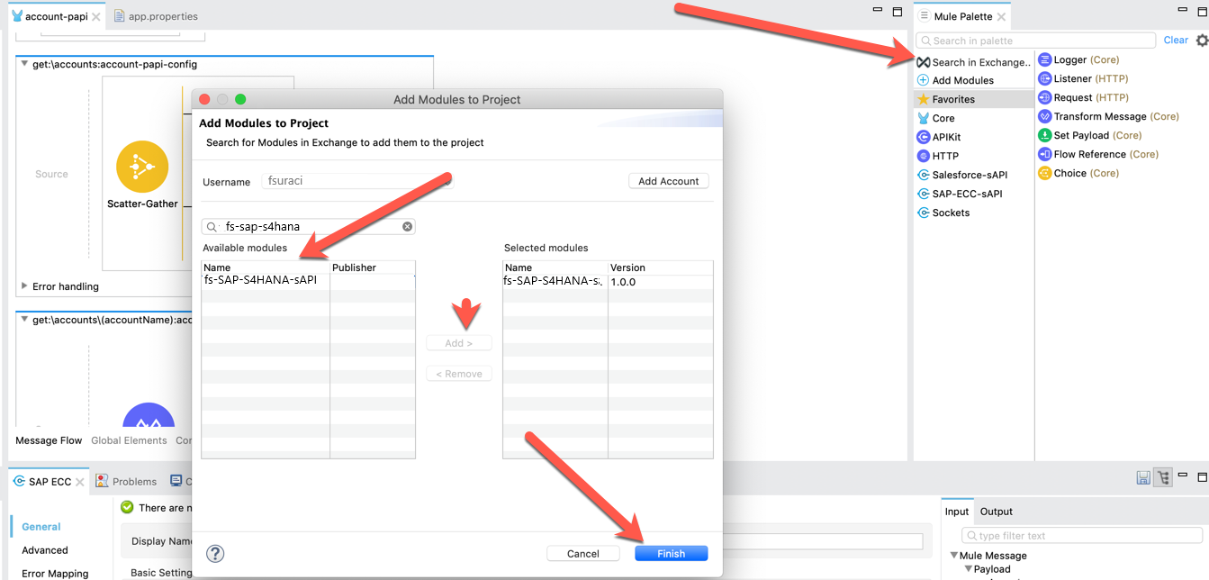Click the Publisher column header

pos(373,267)
